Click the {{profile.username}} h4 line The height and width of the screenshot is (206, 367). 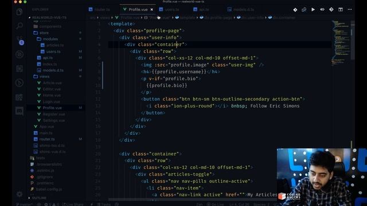point(181,72)
